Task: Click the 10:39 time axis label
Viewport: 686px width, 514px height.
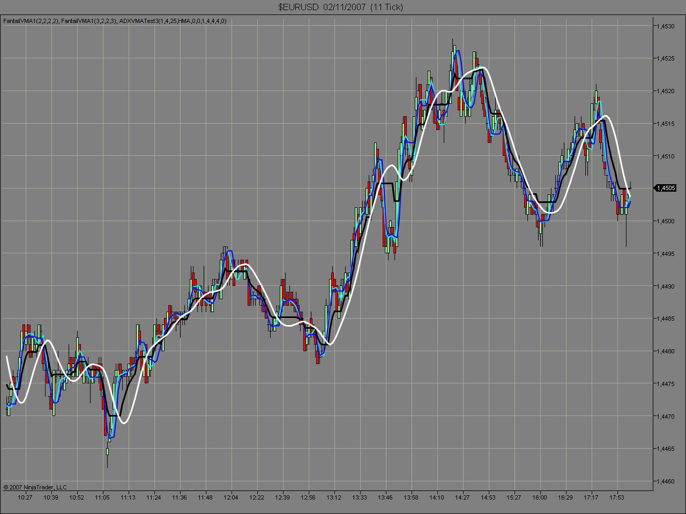Action: coord(51,497)
